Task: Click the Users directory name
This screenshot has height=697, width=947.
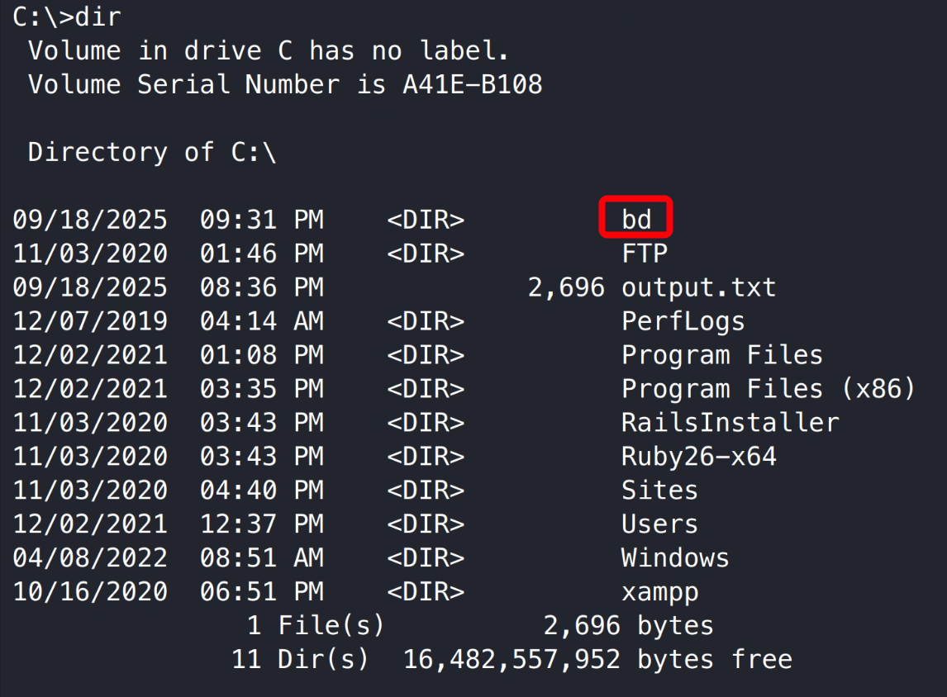Action: click(x=659, y=524)
